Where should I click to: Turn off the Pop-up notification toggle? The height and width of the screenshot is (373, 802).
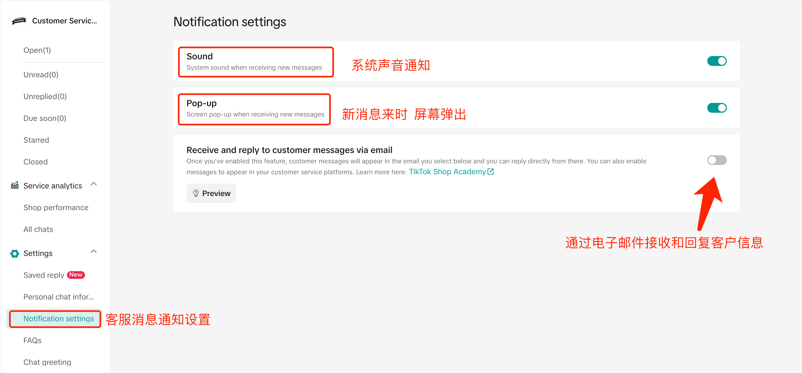pos(717,108)
